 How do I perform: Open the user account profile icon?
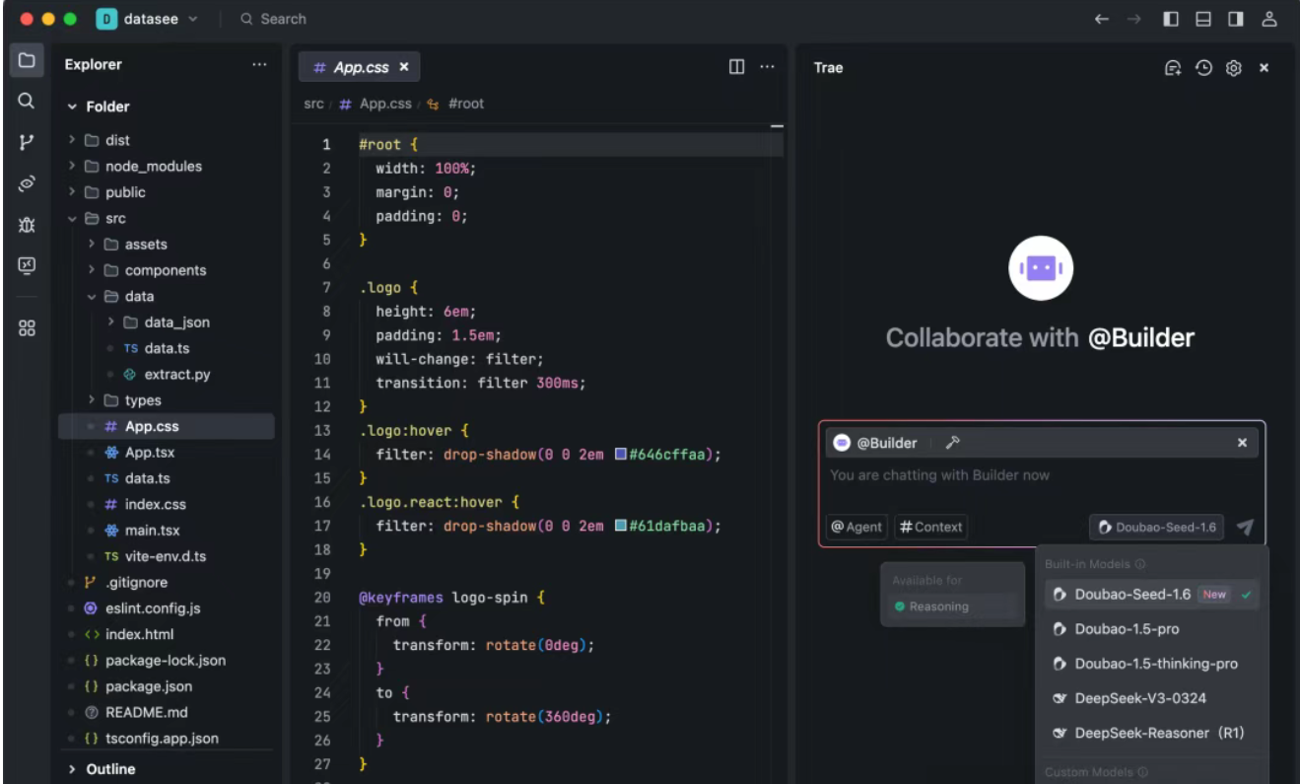click(x=1269, y=19)
